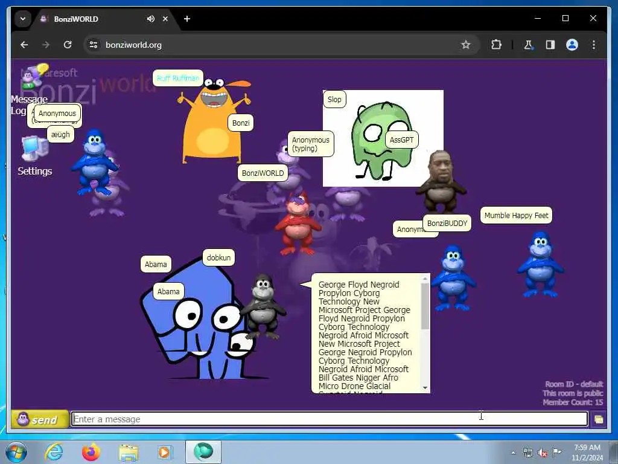
Task: Click the Anonymous (typing) name tag
Action: [311, 144]
